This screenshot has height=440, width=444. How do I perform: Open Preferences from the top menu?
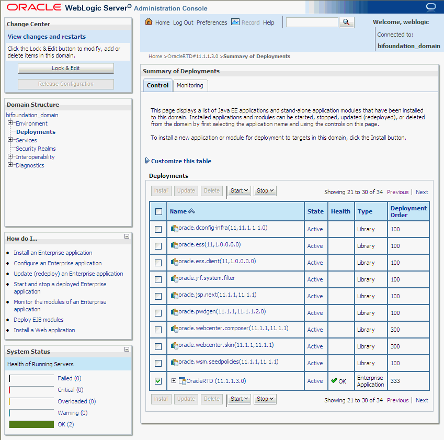212,22
